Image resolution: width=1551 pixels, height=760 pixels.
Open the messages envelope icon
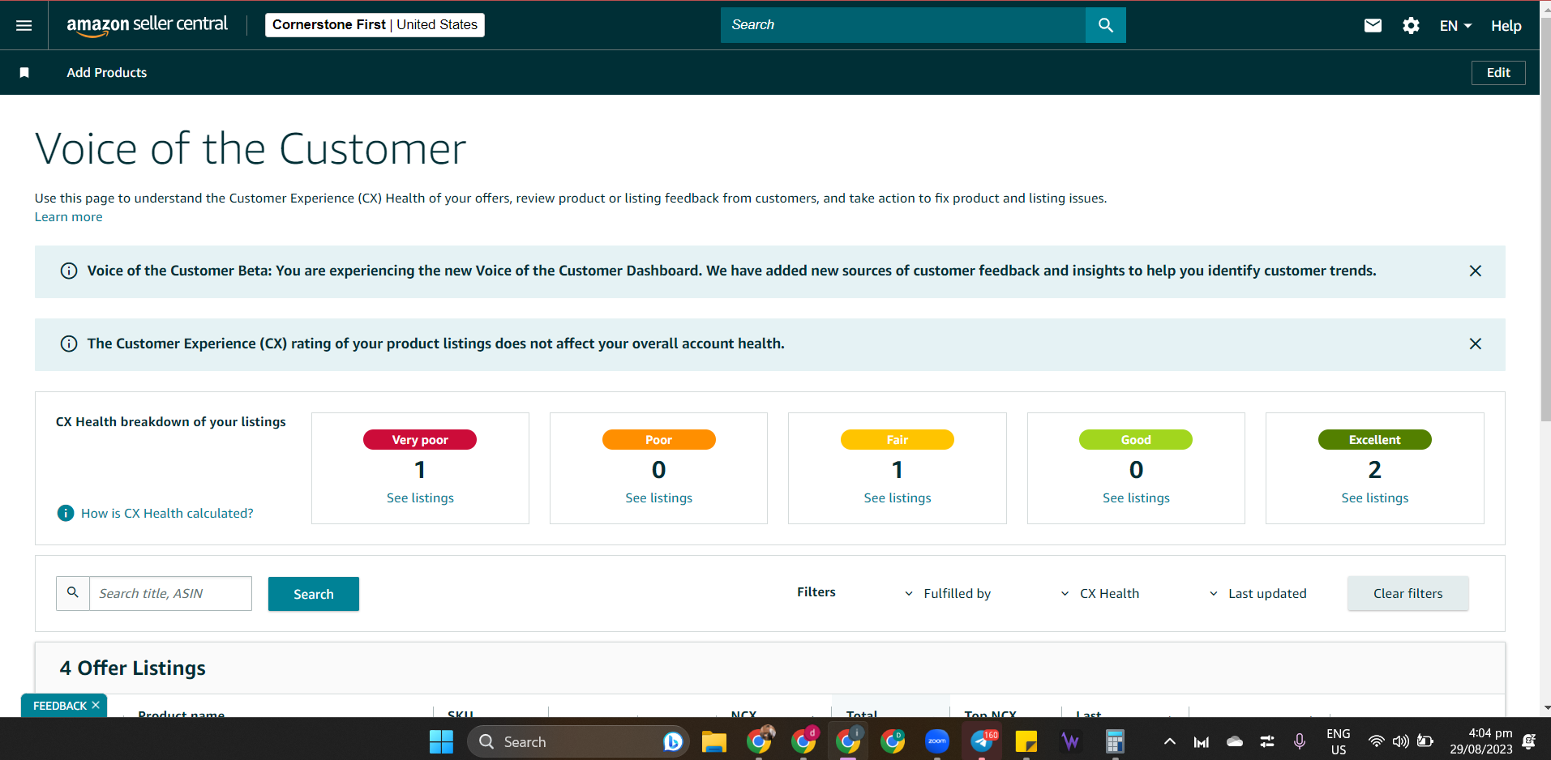tap(1373, 25)
